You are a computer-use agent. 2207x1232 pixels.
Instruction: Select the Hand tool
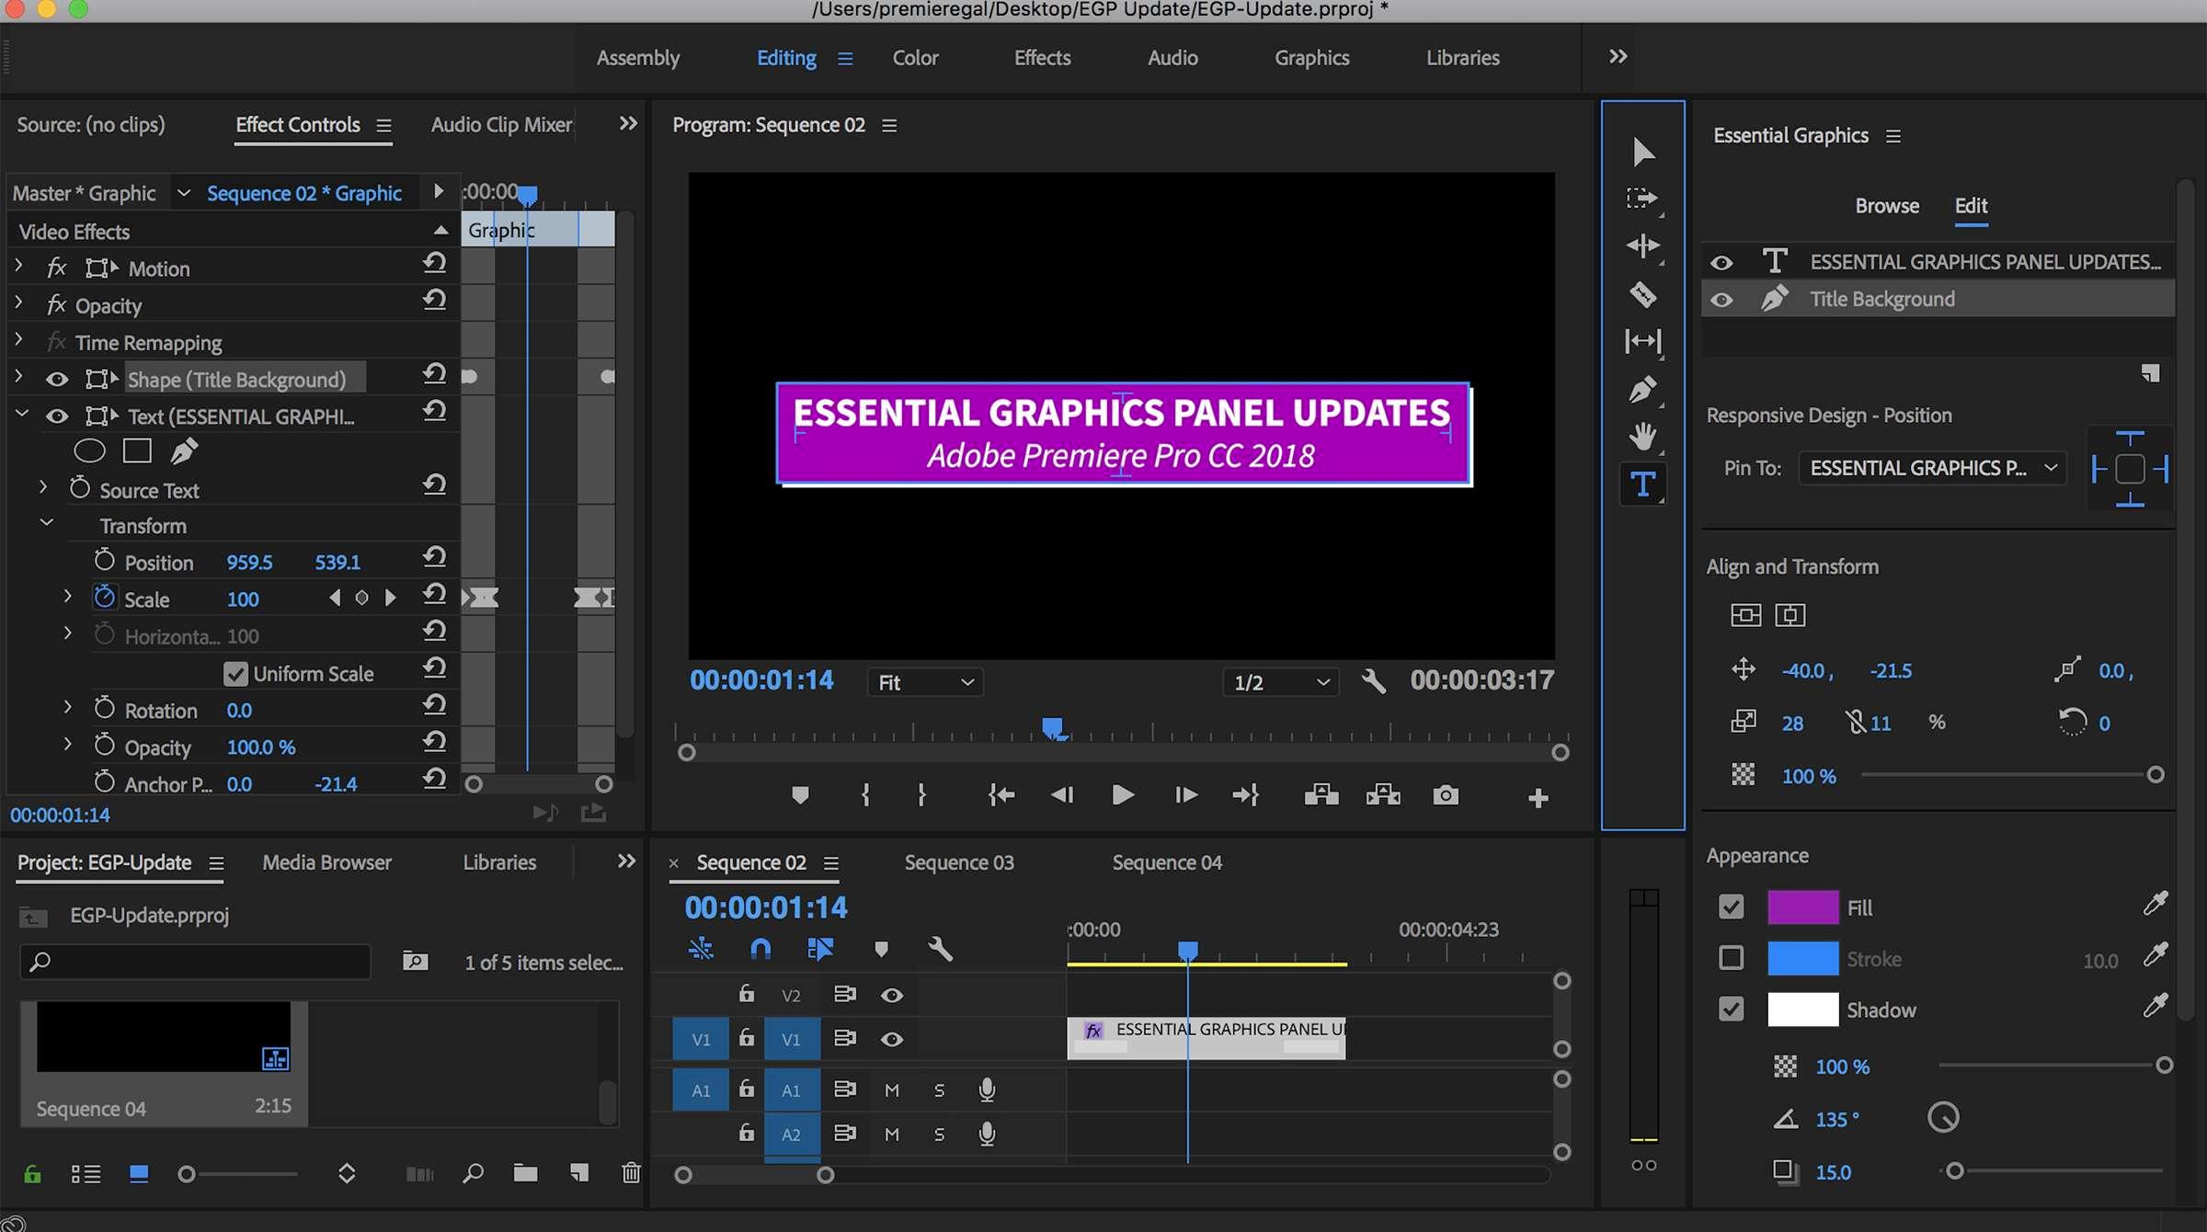(x=1642, y=436)
